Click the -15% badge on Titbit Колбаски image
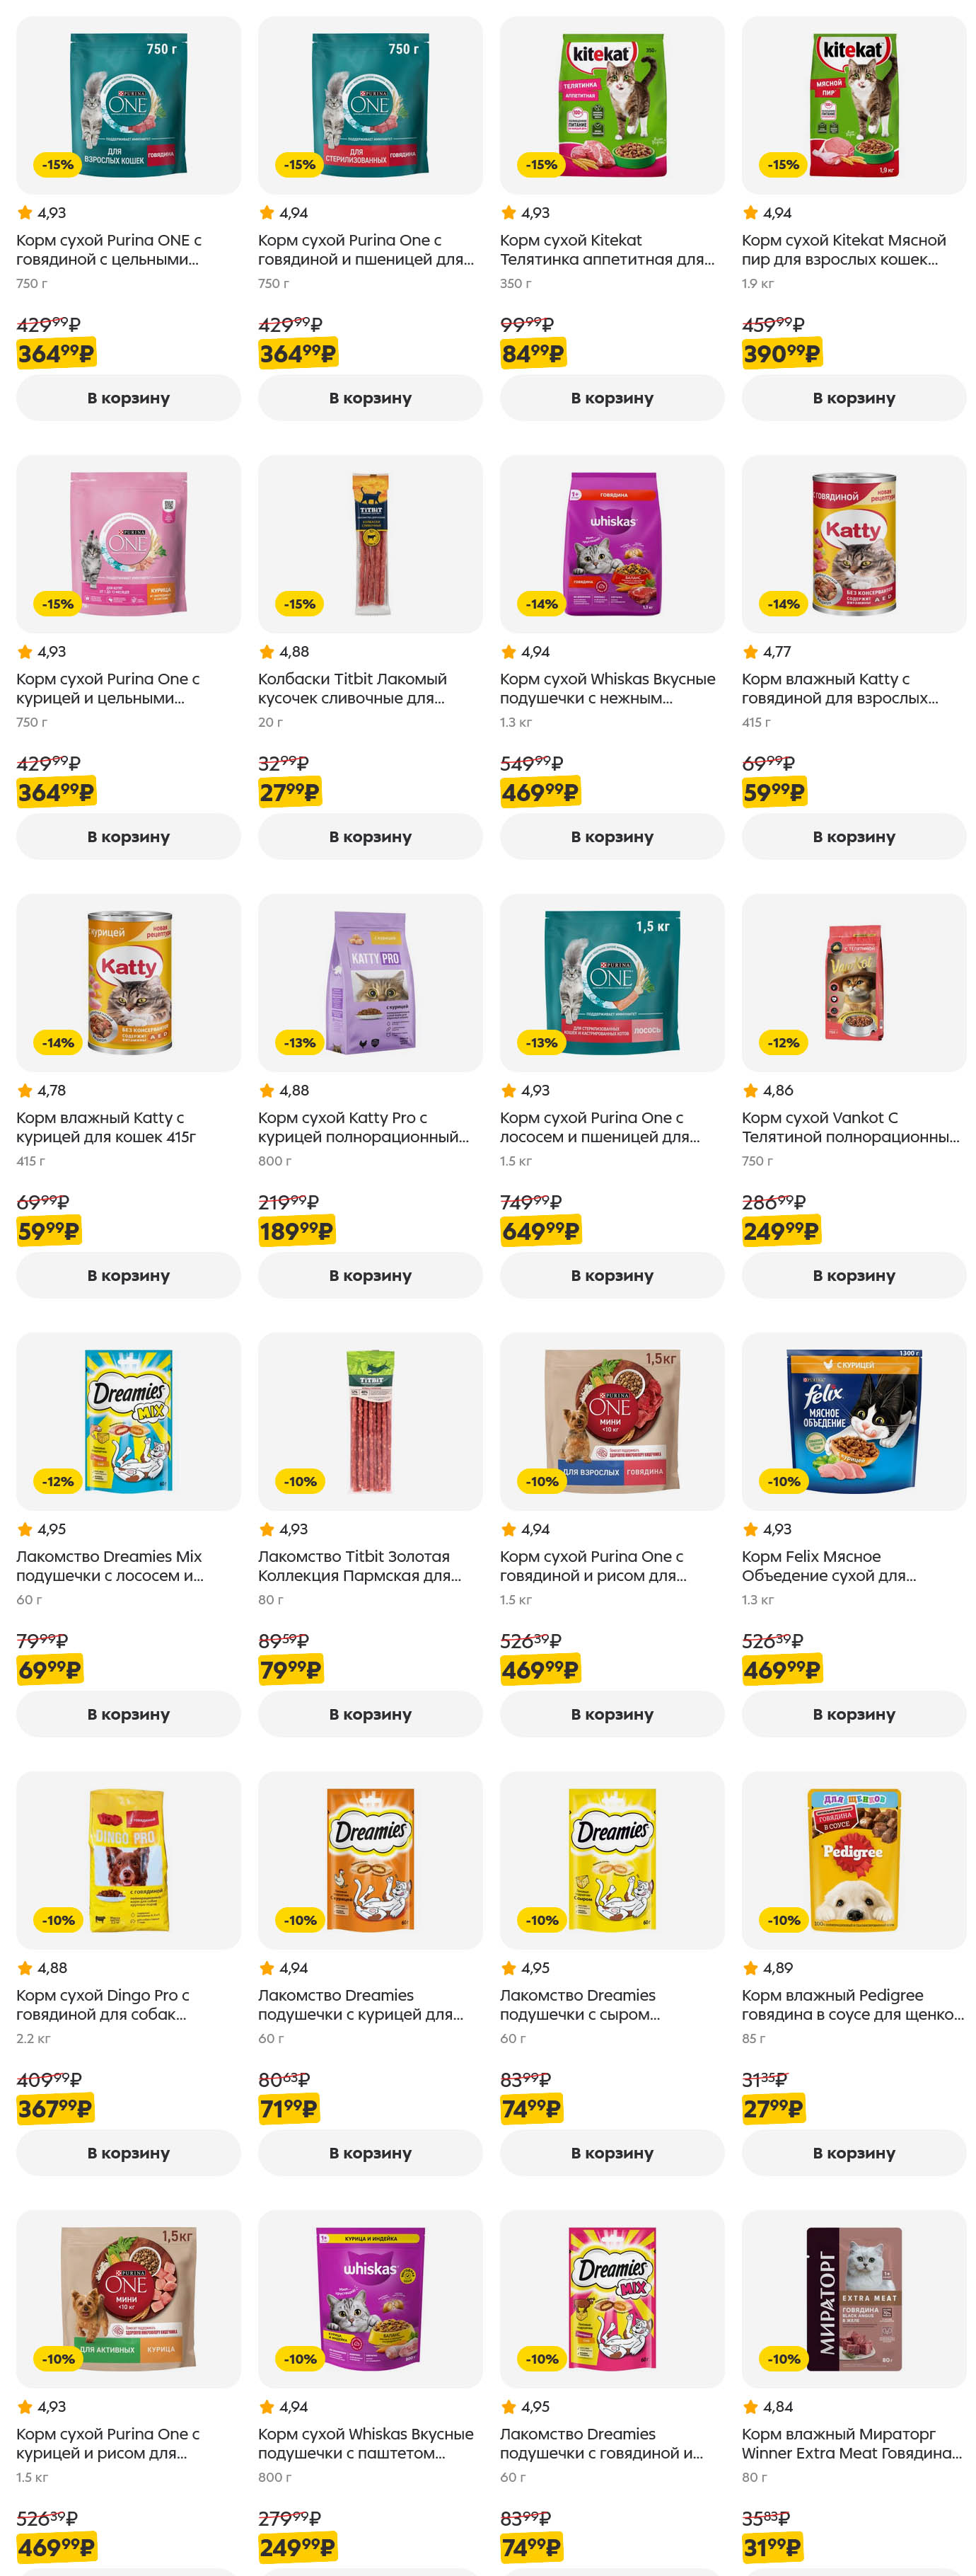The height and width of the screenshot is (2576, 976). point(300,604)
